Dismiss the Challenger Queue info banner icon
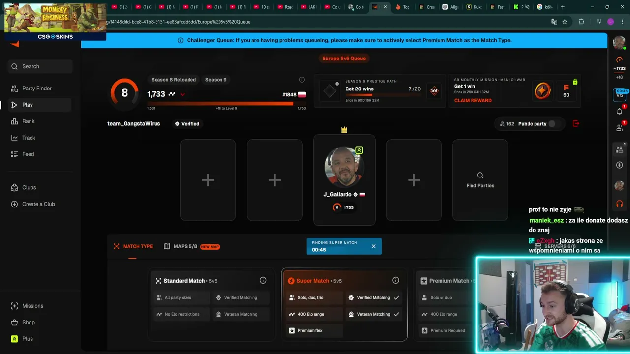This screenshot has width=630, height=354. click(180, 40)
